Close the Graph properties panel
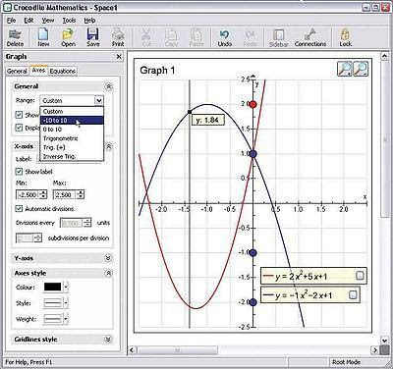This screenshot has width=393, height=369. tap(119, 57)
